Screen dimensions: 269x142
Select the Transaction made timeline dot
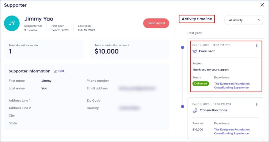[183, 106]
